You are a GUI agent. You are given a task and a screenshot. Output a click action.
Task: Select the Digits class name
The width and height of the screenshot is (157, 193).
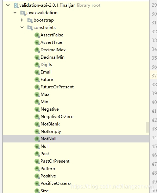click(x=46, y=65)
